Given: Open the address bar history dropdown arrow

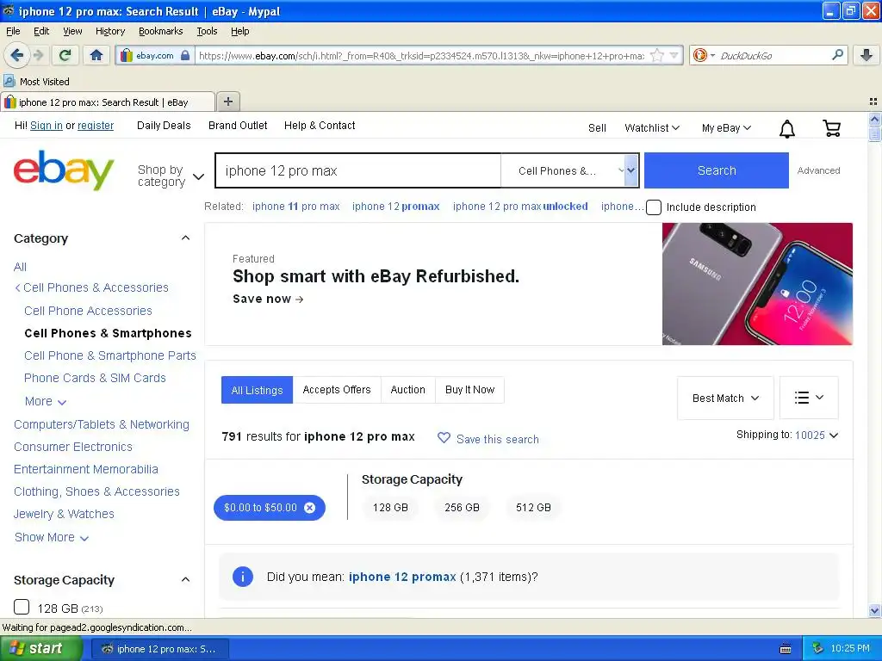Looking at the screenshot, I should [x=674, y=55].
